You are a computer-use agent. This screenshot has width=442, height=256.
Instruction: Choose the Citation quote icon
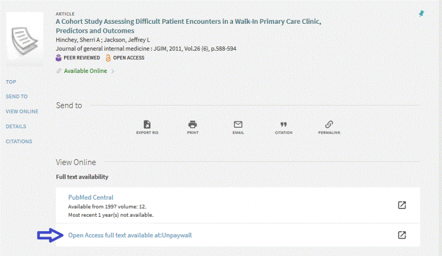(283, 124)
